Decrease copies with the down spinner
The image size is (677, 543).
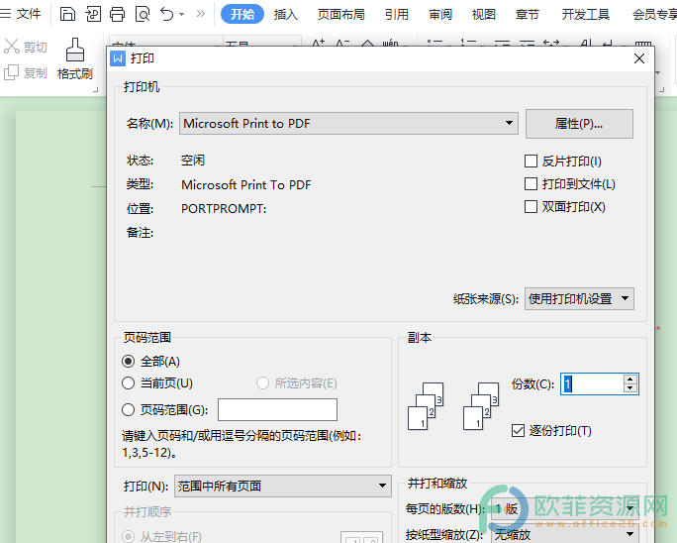pyautogui.click(x=629, y=388)
